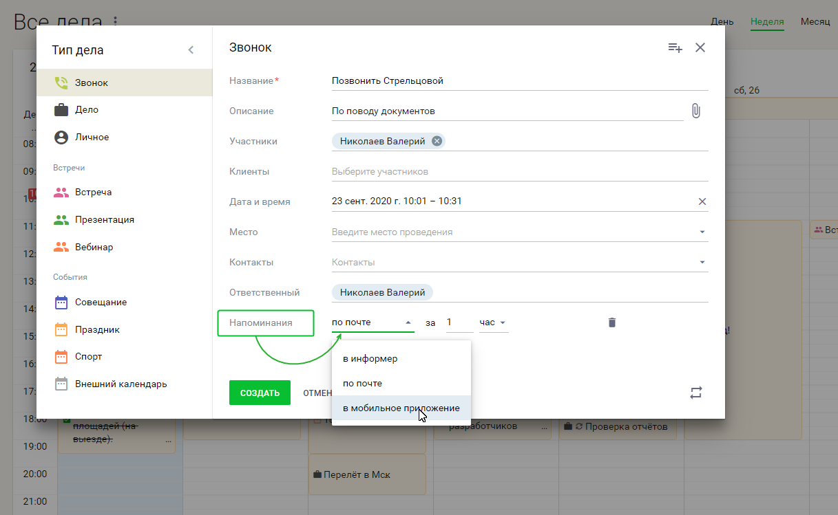Open the Перелёт в Мск calendar event
The width and height of the screenshot is (838, 515).
click(367, 474)
